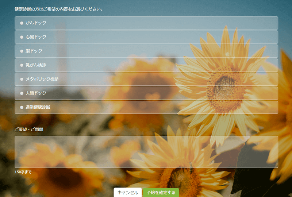Select the メタボリック検診 radio button

pos(22,79)
